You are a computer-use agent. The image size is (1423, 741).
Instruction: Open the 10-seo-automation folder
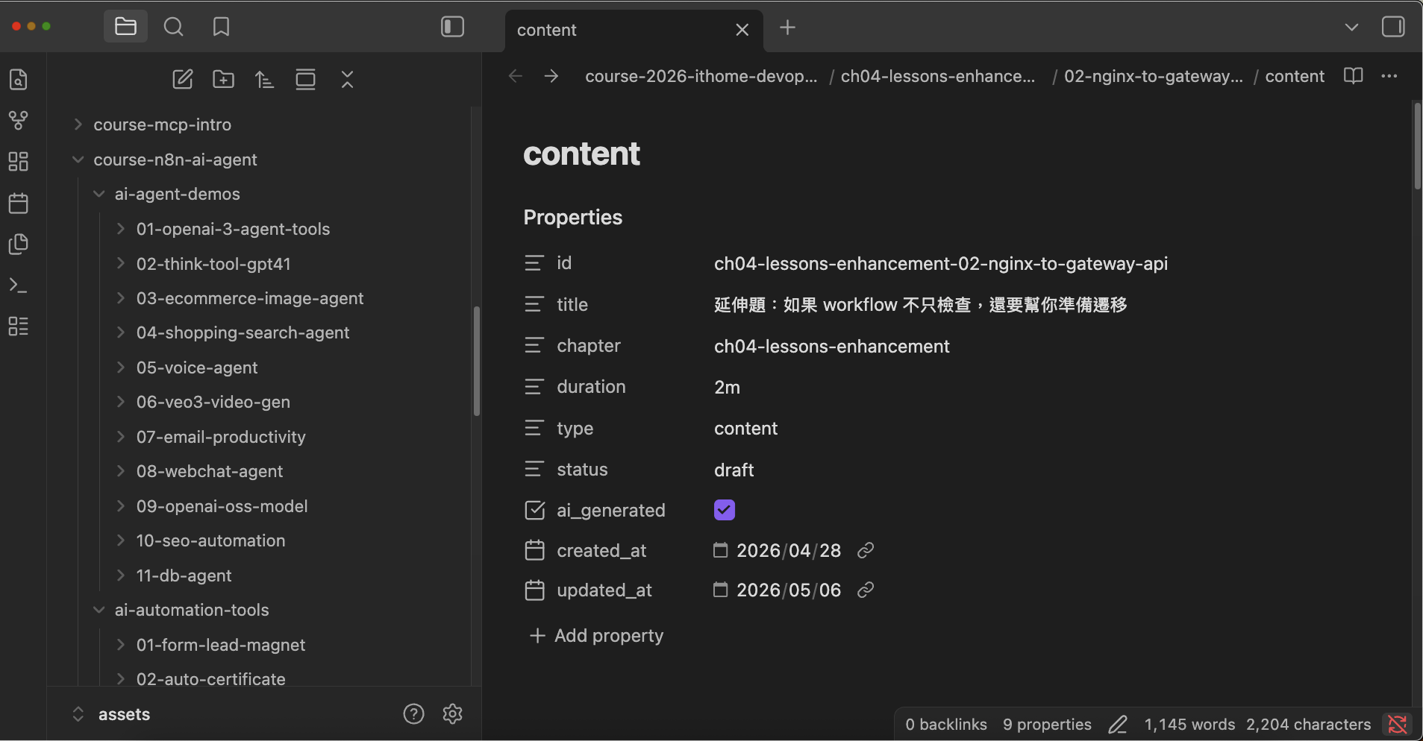coord(210,540)
